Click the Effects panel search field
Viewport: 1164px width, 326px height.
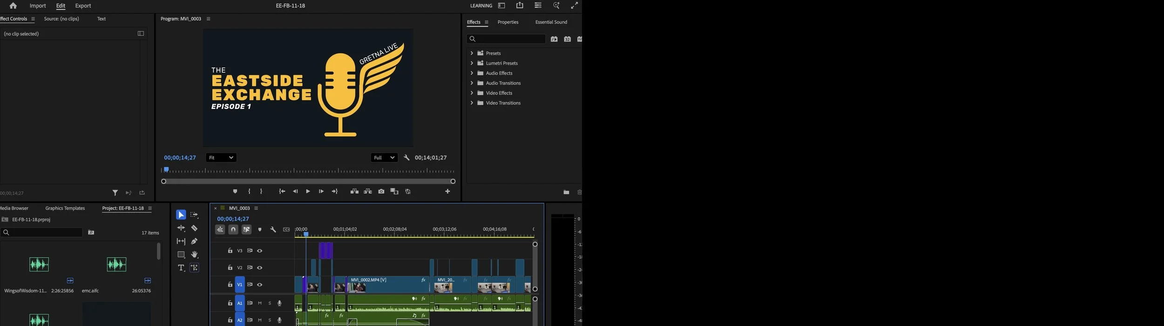pyautogui.click(x=506, y=39)
